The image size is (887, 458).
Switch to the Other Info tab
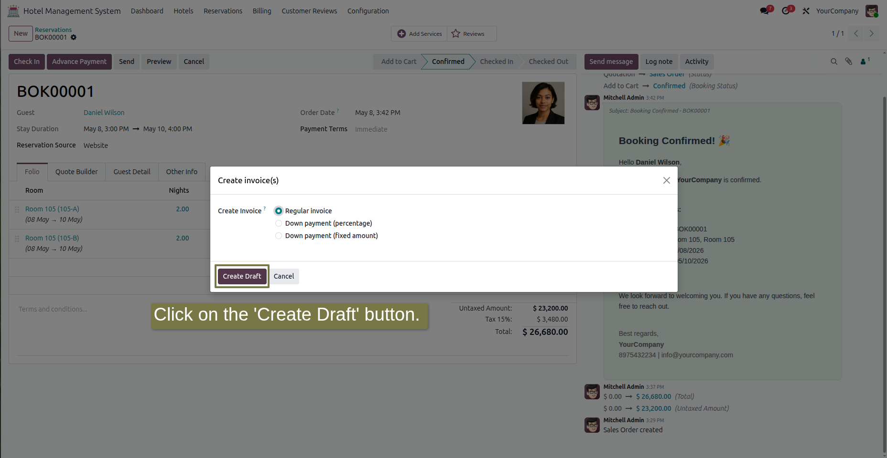coord(182,172)
